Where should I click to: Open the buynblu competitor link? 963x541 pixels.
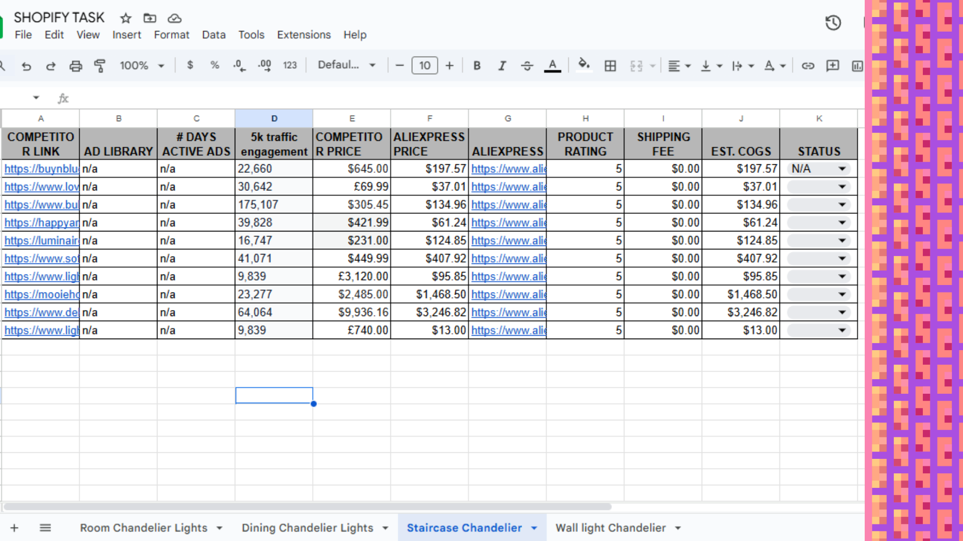point(41,169)
